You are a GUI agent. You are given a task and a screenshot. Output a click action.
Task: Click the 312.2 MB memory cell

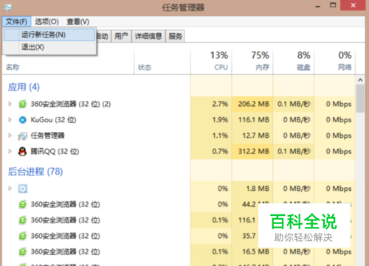pos(253,151)
